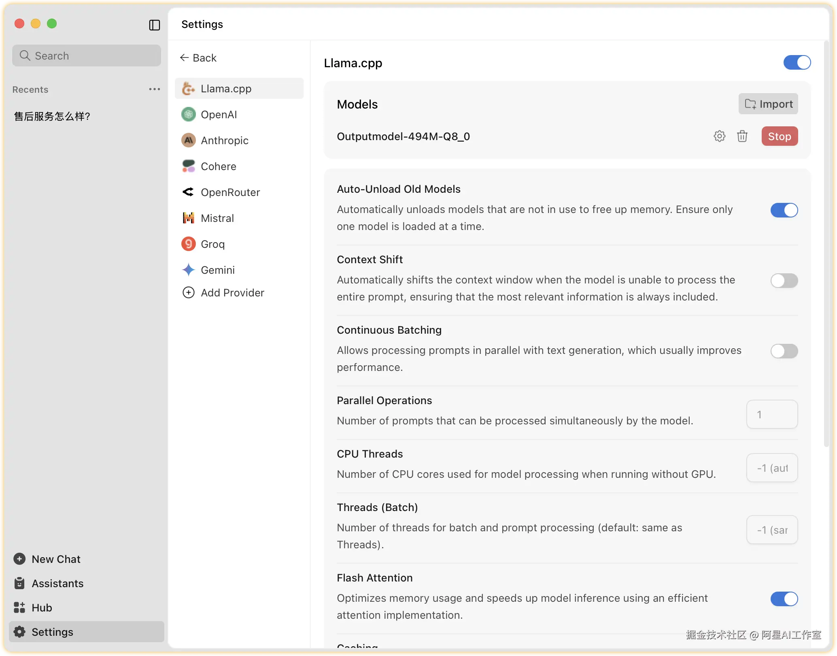This screenshot has width=837, height=656.
Task: Click the Parallel Operations number field
Action: pyautogui.click(x=771, y=414)
